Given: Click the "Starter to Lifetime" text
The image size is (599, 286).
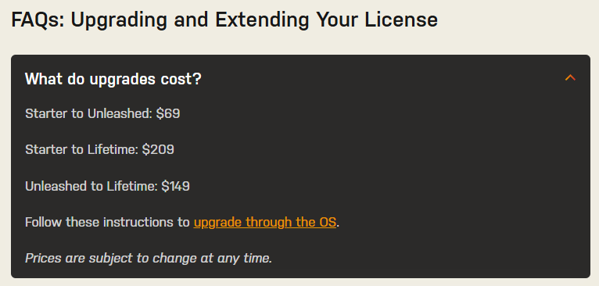Looking at the screenshot, I should coord(82,149).
